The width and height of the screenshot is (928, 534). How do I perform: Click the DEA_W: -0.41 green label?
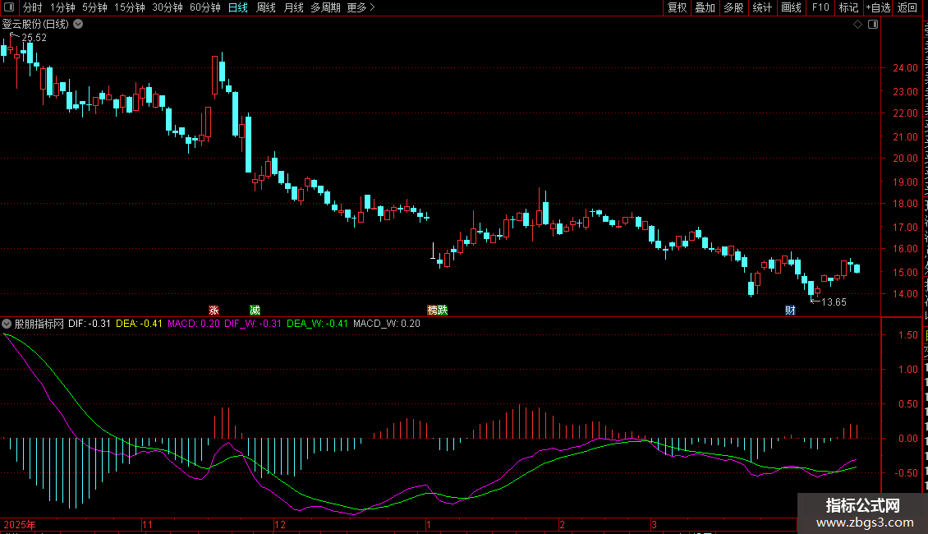[317, 324]
